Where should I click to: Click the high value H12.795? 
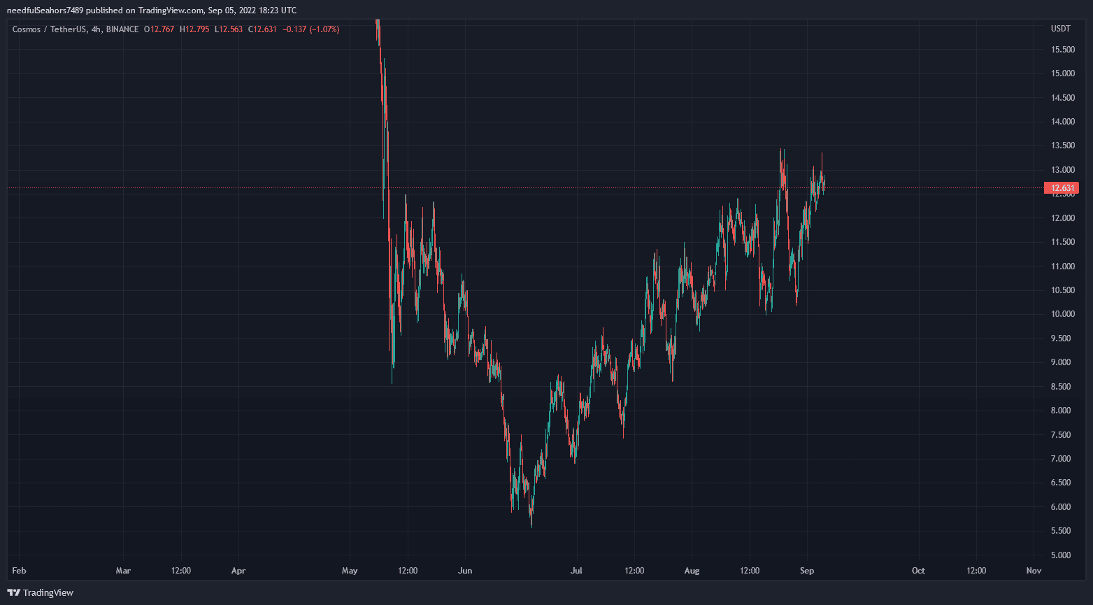[194, 29]
